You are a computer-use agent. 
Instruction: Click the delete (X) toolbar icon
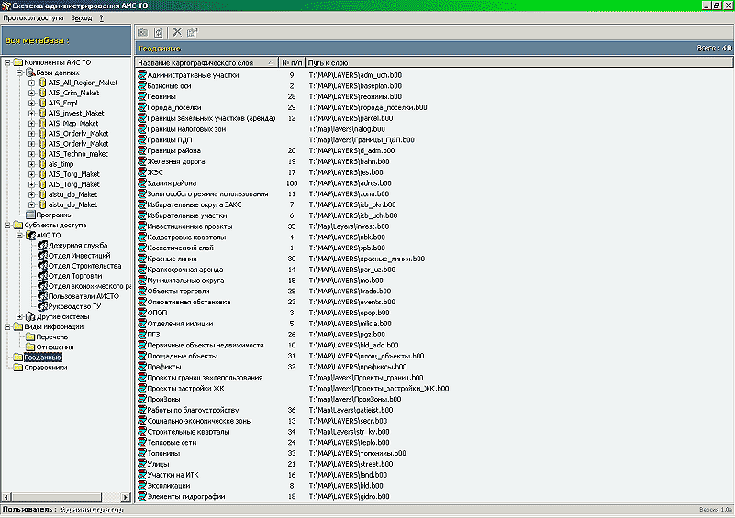click(177, 32)
